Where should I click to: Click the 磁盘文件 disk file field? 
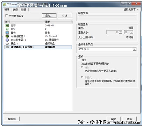[107, 17]
